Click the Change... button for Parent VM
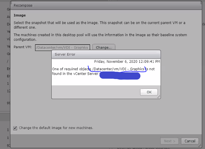205x149 pixels. click(x=104, y=47)
